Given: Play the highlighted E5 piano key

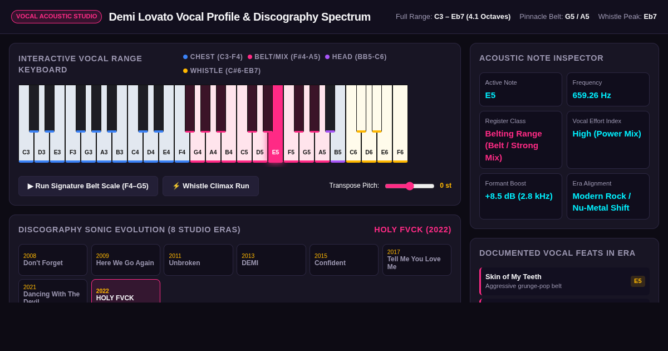Looking at the screenshot, I should pos(276,148).
